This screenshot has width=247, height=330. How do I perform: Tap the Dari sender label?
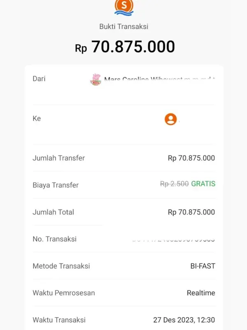39,79
